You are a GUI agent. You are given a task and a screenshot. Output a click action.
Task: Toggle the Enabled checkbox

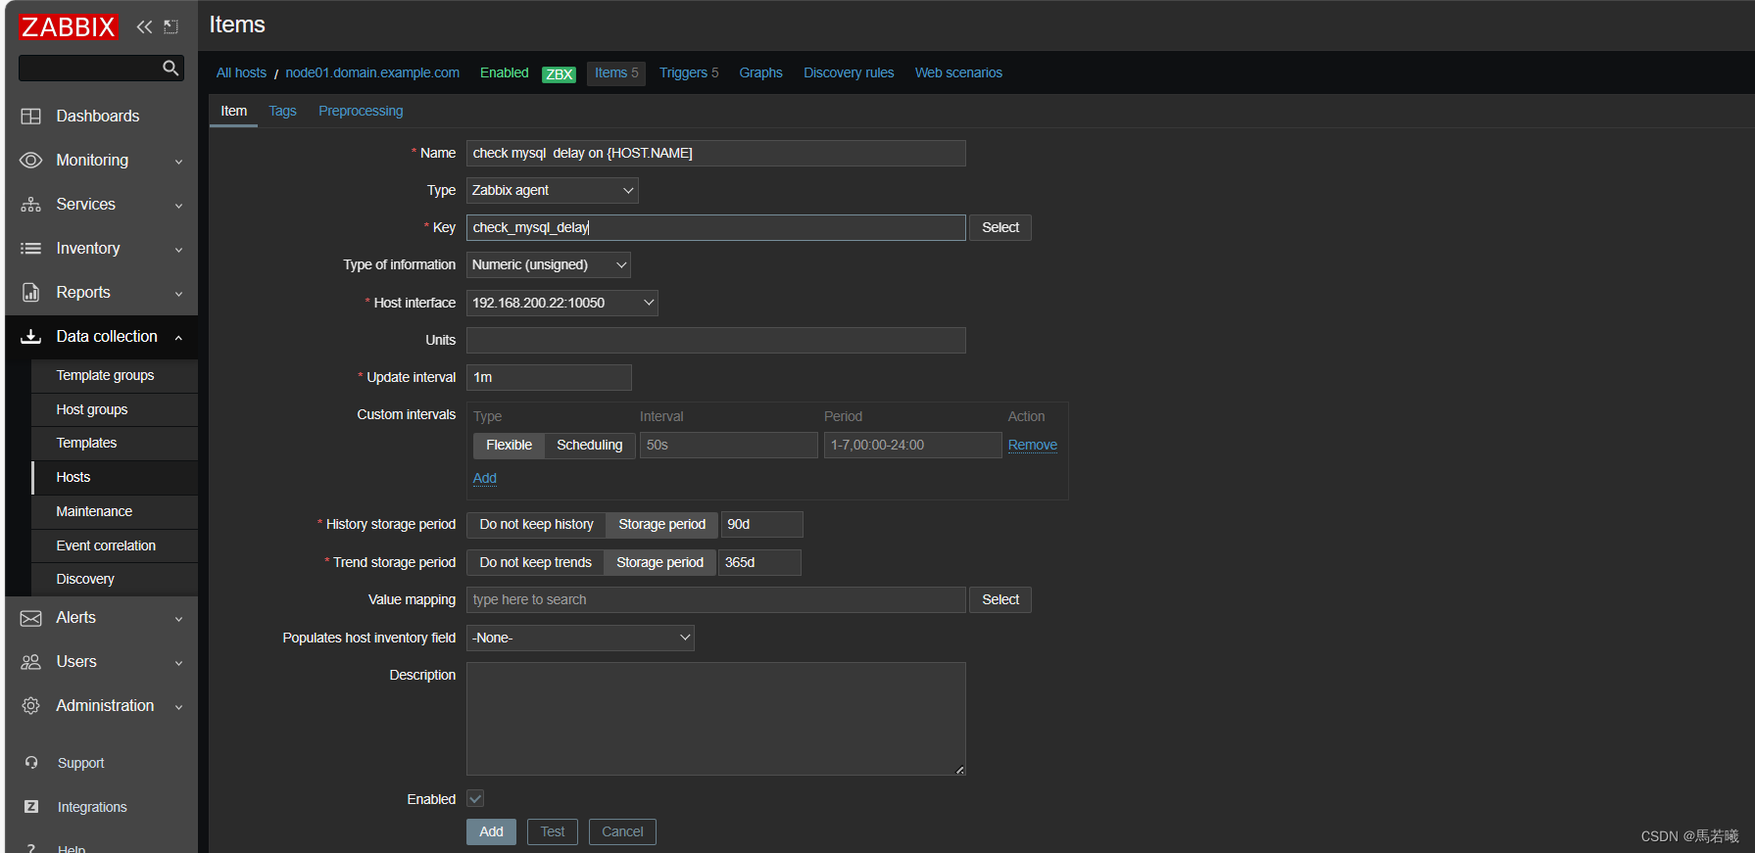click(x=475, y=799)
